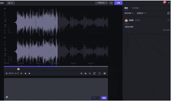Mark the 00:04 comment as resolved
Screen dimensions: 172x102
pos(169,20)
